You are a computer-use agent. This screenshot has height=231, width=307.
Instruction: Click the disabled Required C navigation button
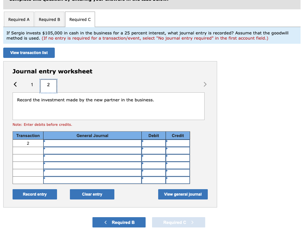tap(178, 222)
